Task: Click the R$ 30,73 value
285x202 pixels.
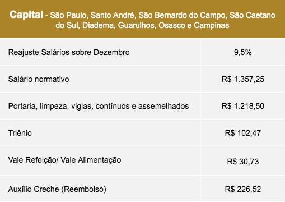Action: (x=243, y=162)
